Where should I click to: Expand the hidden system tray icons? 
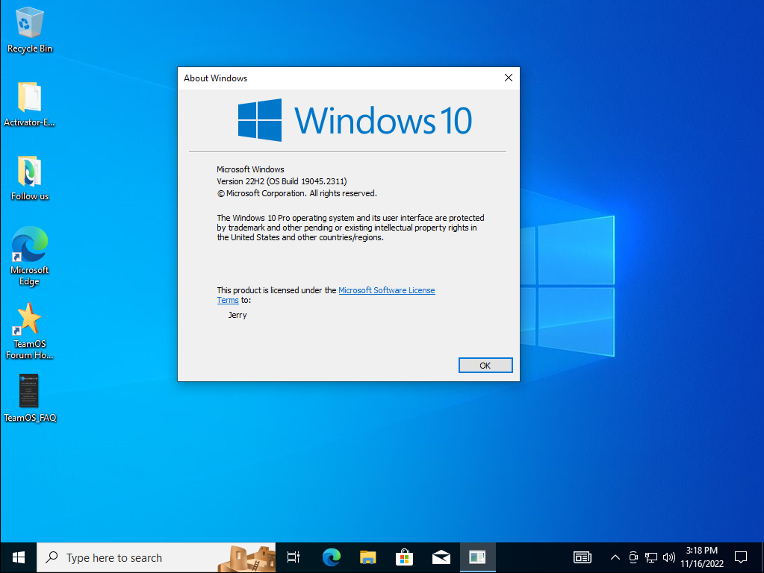(x=615, y=557)
